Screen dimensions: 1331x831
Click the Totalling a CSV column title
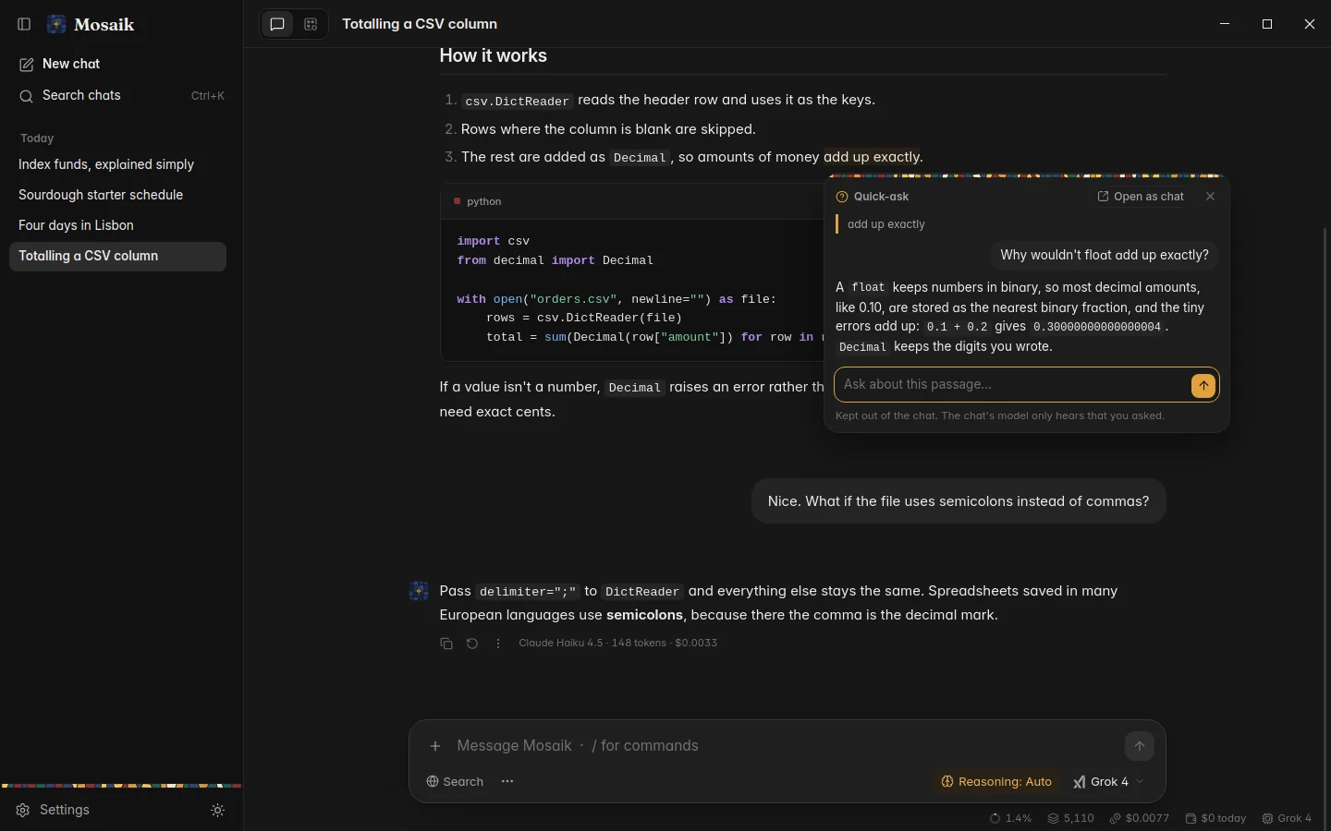pos(420,24)
